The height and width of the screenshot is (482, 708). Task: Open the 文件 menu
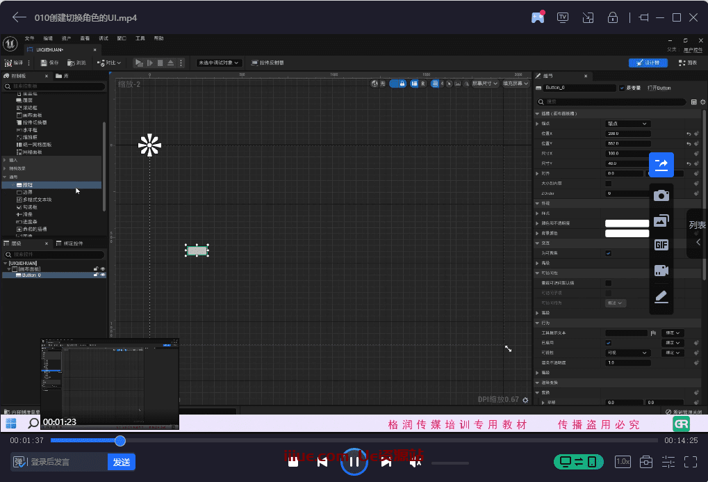(29, 38)
